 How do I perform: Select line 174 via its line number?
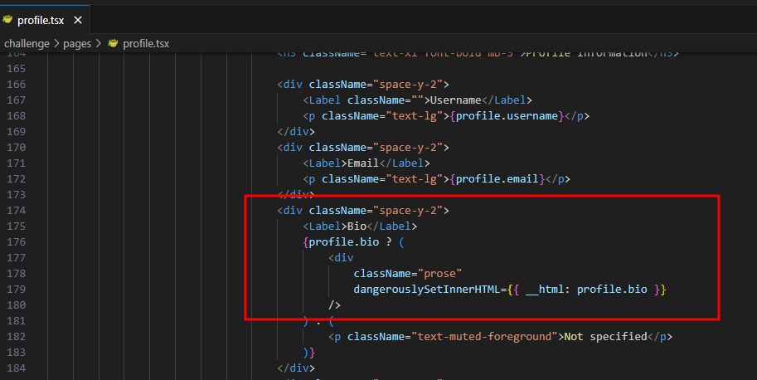[17, 211]
